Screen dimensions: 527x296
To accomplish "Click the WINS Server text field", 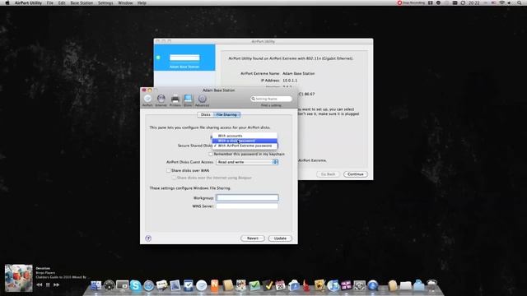I will (x=247, y=206).
